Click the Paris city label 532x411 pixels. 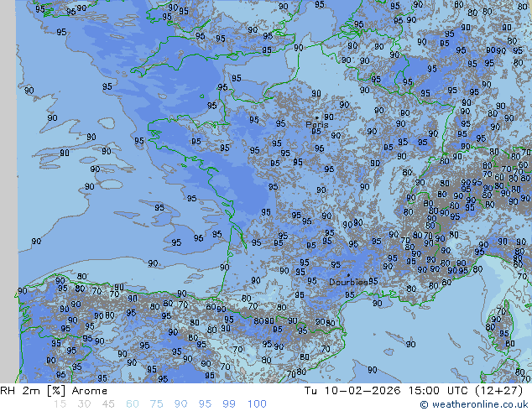[x=317, y=124]
